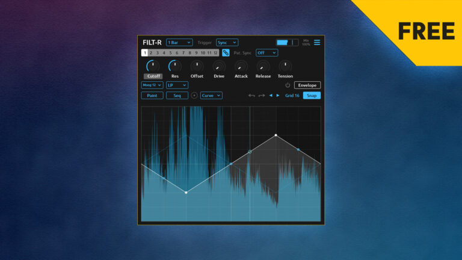Click the Mix 100% value

306,43
